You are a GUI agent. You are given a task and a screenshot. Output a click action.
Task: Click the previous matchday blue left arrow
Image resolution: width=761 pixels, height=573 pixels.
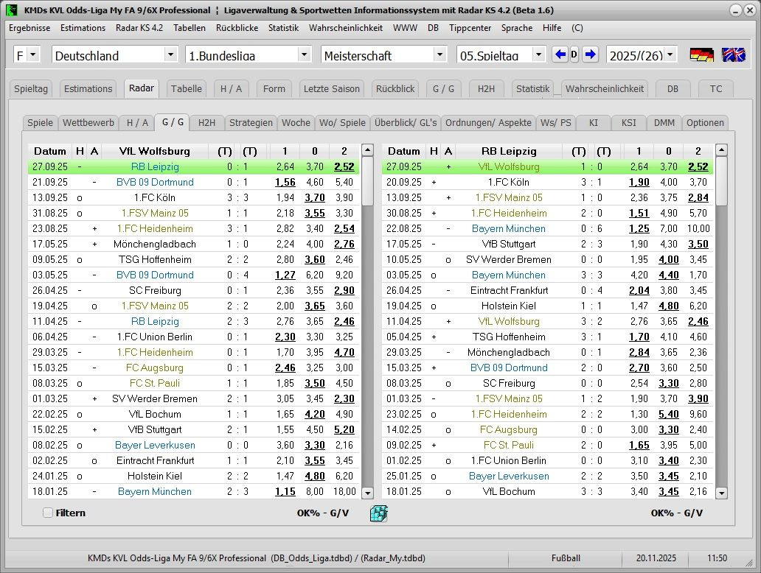coord(560,55)
